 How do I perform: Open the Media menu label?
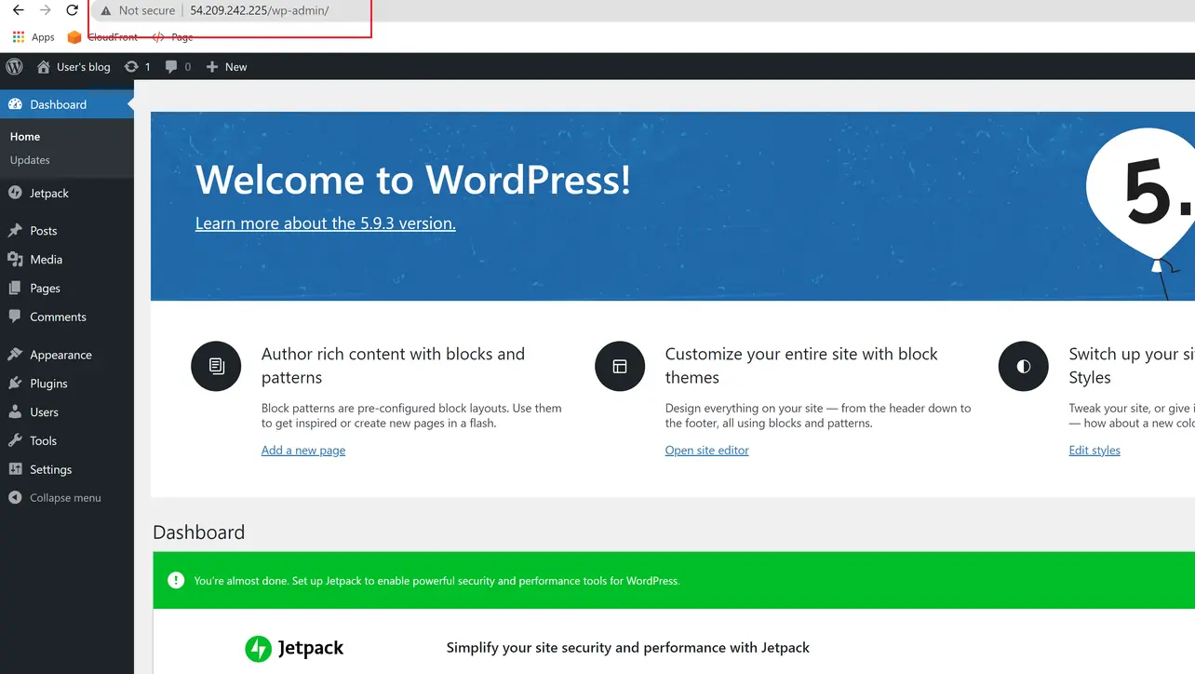[47, 259]
